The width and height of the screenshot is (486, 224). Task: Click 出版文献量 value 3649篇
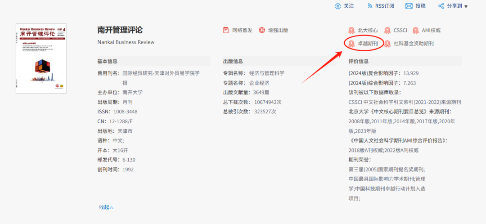[x=261, y=92]
